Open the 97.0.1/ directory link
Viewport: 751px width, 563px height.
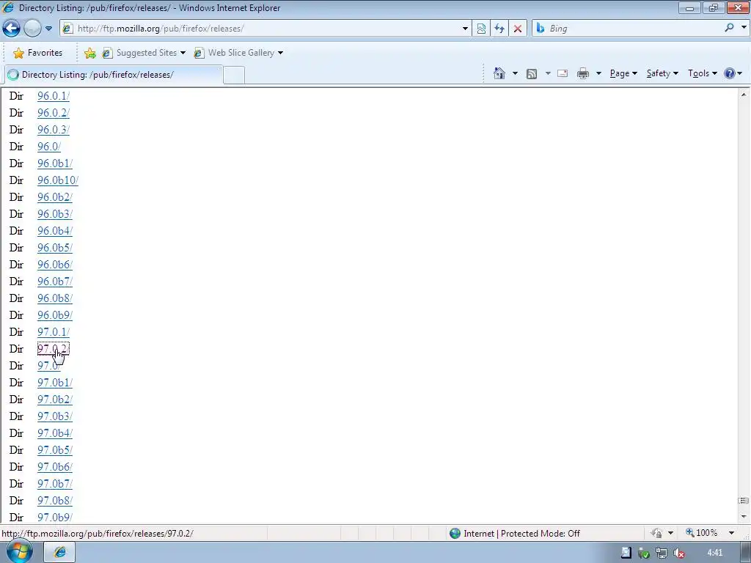[53, 332]
